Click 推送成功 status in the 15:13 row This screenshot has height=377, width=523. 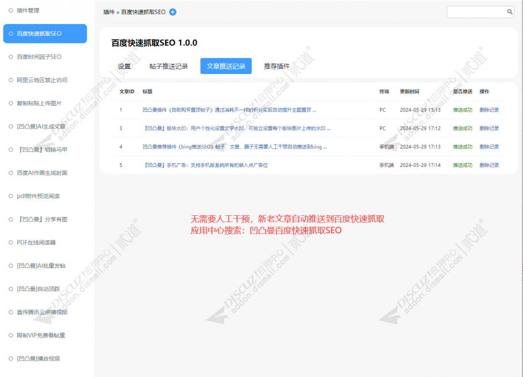point(463,110)
